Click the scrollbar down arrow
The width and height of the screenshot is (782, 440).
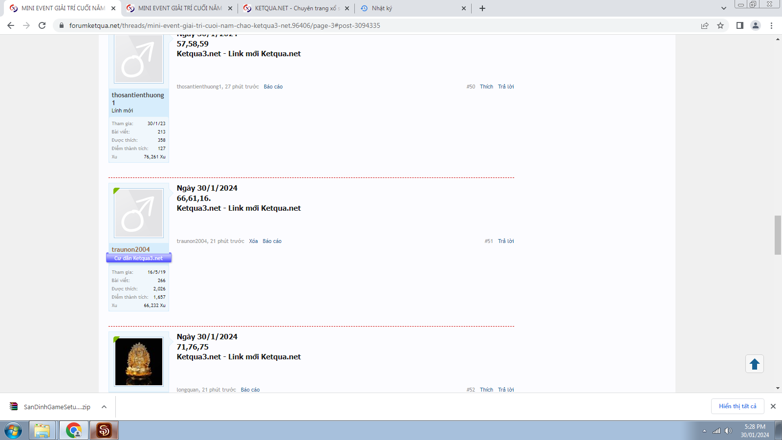tap(778, 388)
